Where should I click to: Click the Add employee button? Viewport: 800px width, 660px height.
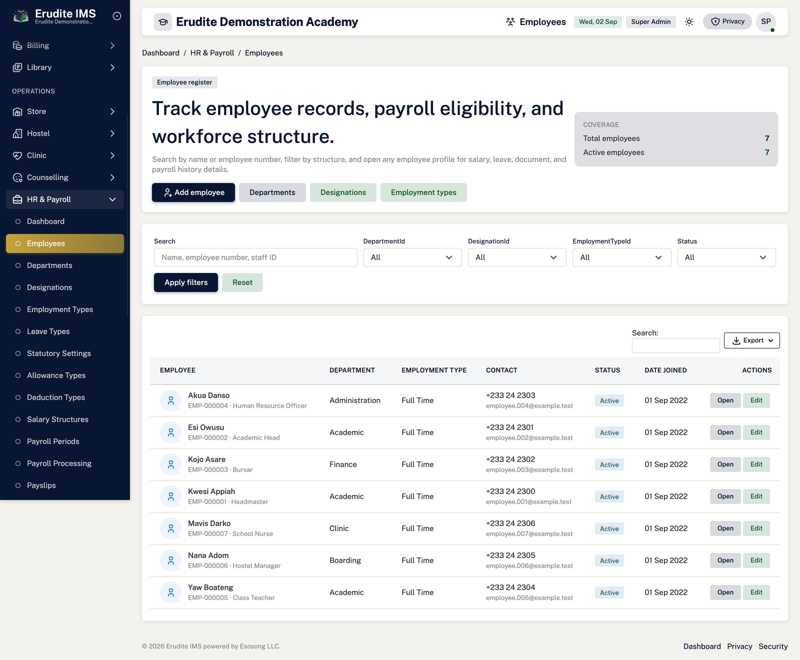193,192
